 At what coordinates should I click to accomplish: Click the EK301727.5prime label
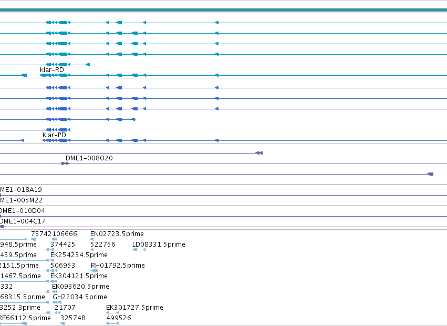(x=134, y=308)
